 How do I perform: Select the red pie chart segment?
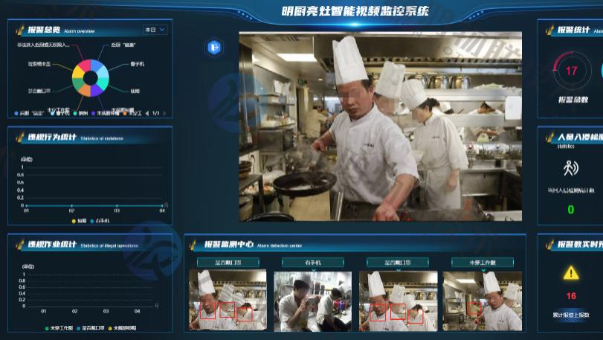tap(85, 64)
